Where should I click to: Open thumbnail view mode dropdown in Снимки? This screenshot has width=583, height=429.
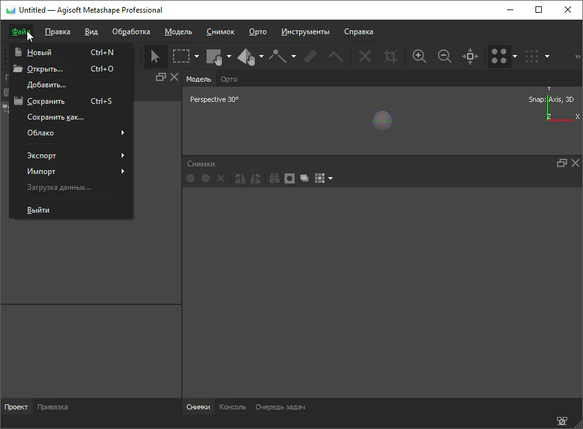point(331,178)
